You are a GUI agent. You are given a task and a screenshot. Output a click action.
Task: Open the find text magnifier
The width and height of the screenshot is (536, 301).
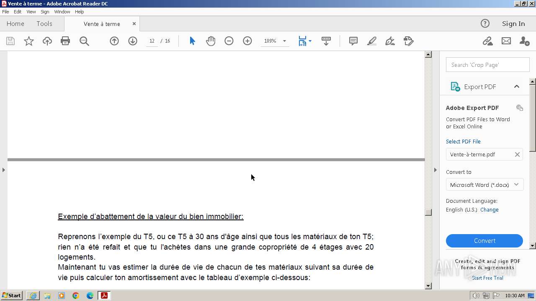click(x=84, y=41)
